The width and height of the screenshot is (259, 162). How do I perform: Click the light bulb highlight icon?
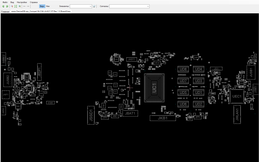tap(94, 6)
